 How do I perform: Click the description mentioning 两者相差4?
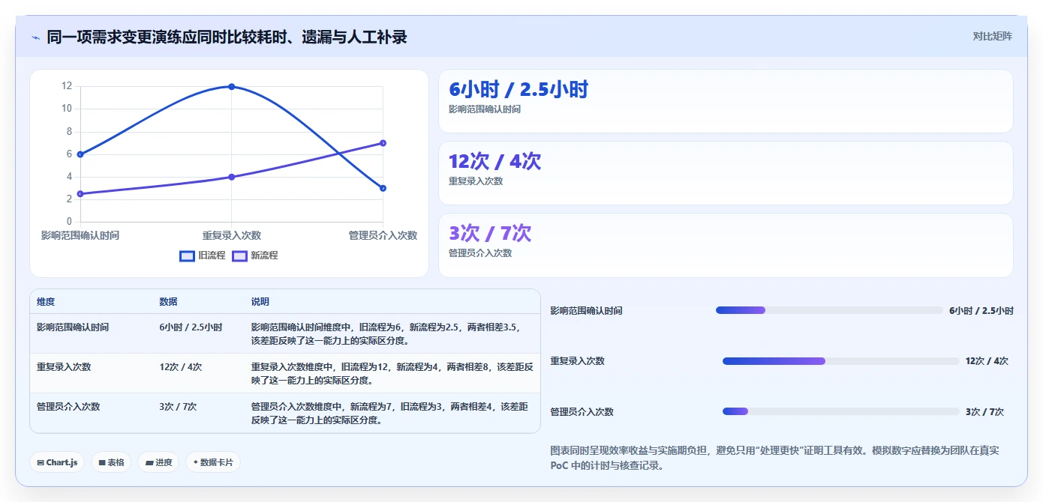pyautogui.click(x=389, y=414)
